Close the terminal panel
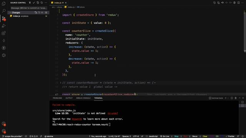The height and width of the screenshot is (138, 246). [x=243, y=98]
